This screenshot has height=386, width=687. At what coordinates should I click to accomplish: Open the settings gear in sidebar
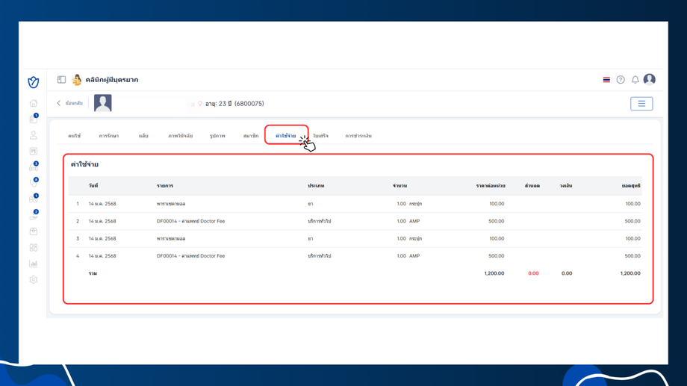pyautogui.click(x=34, y=279)
